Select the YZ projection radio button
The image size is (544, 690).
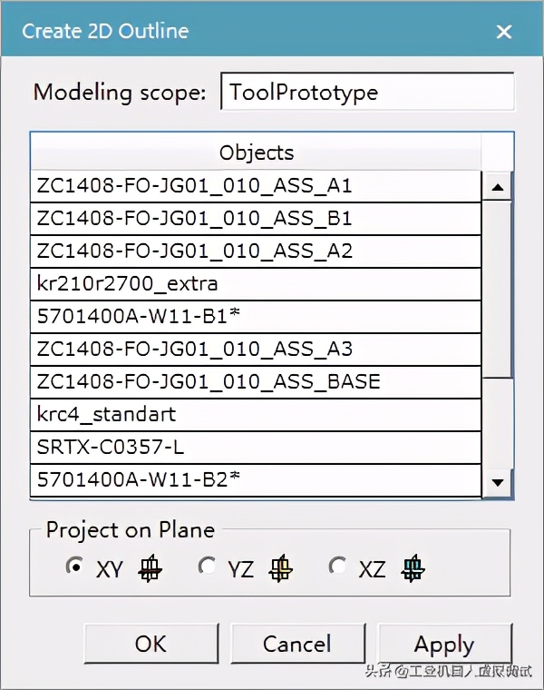(208, 567)
